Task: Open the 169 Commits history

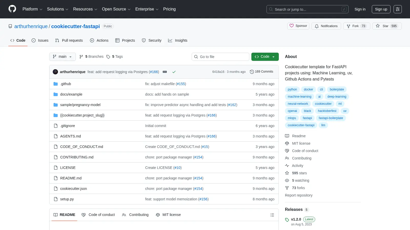Action: (x=261, y=72)
